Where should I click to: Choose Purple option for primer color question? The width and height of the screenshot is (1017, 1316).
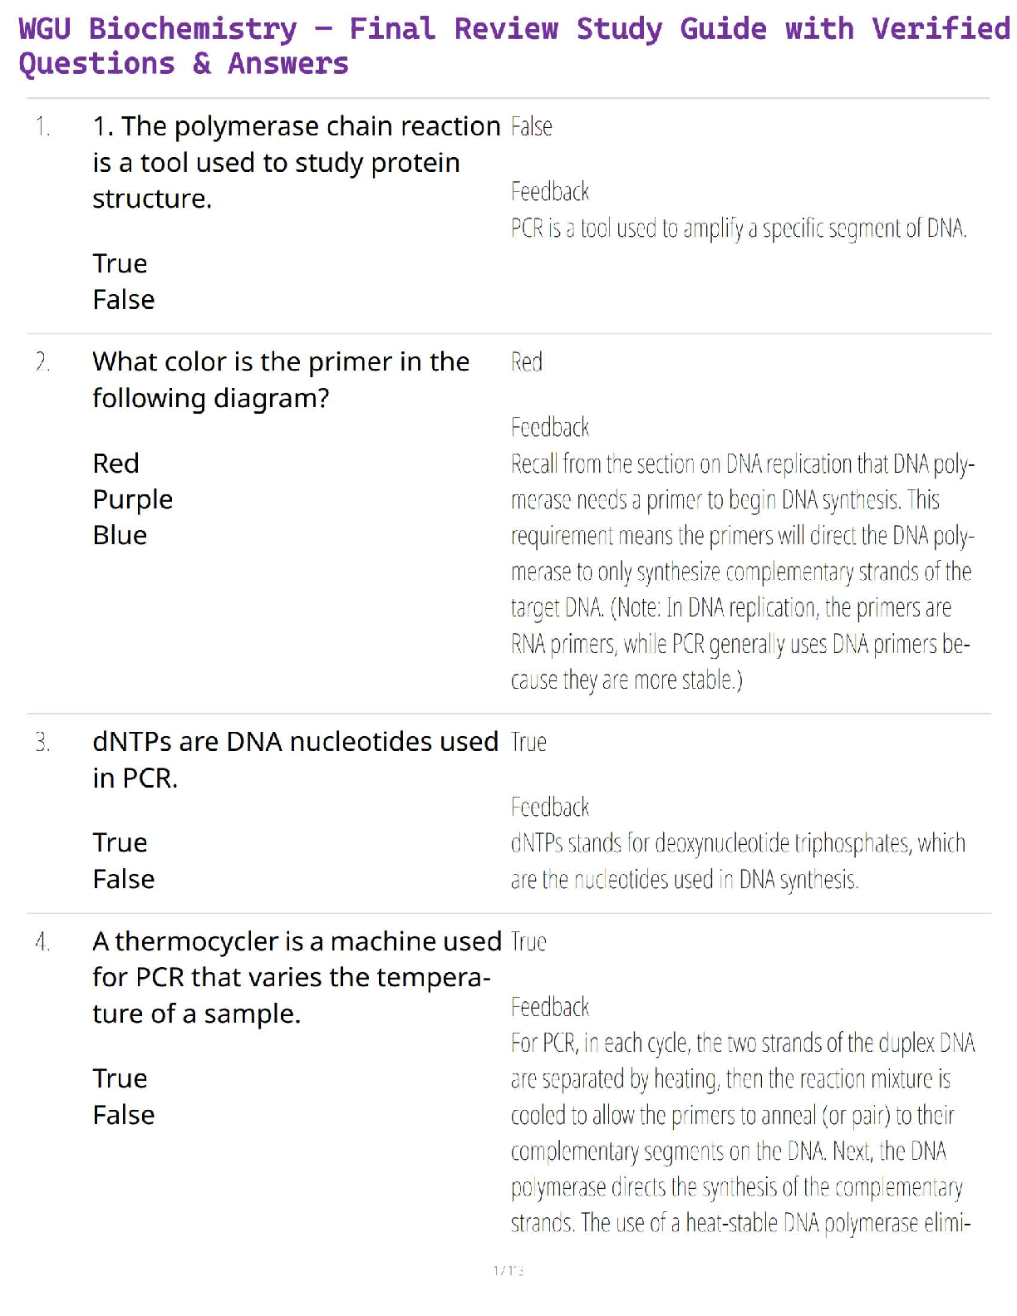(132, 498)
